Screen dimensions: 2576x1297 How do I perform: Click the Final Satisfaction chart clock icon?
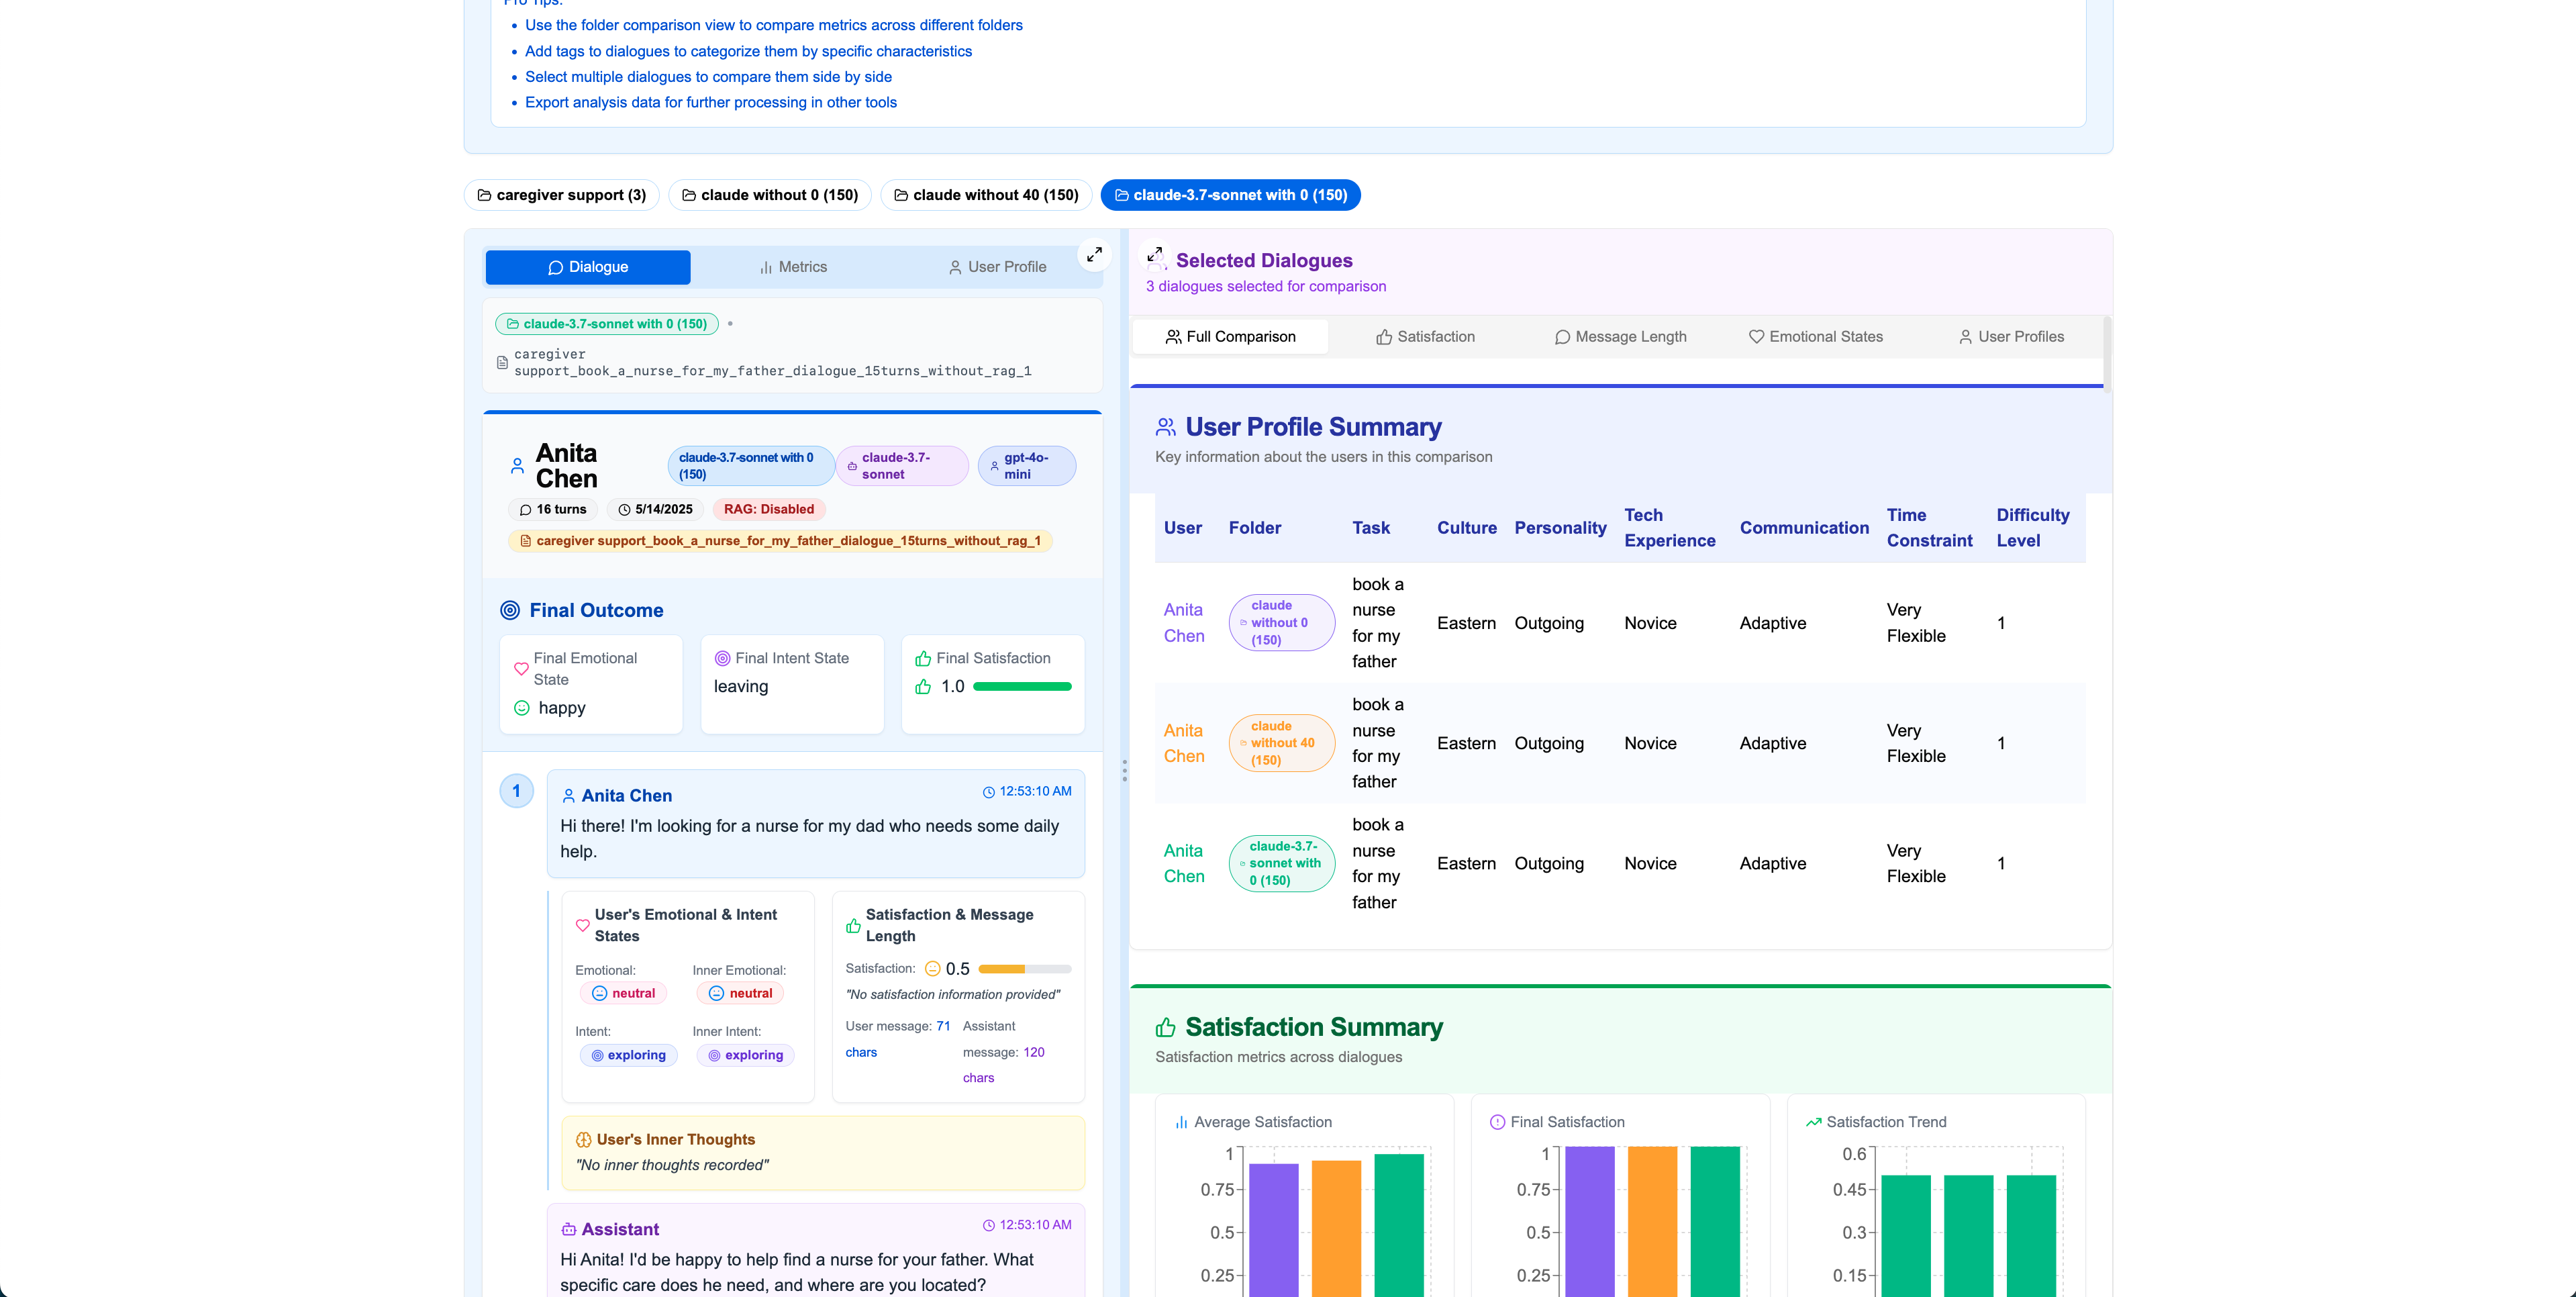coord(1497,1122)
